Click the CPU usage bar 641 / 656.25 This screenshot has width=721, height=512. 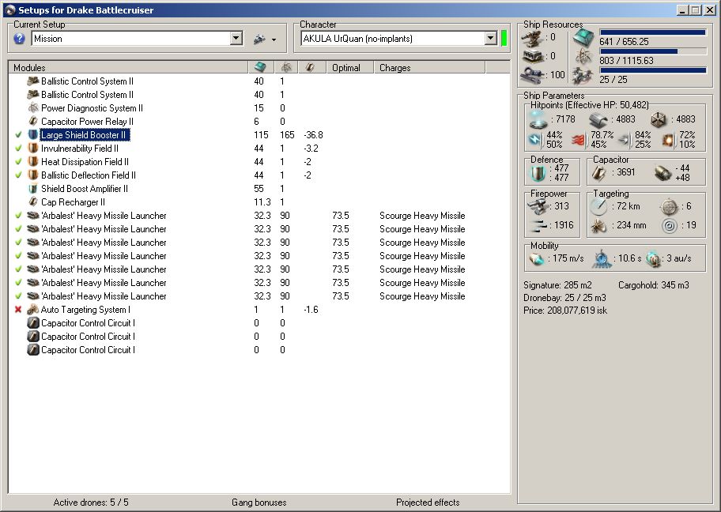(653, 32)
